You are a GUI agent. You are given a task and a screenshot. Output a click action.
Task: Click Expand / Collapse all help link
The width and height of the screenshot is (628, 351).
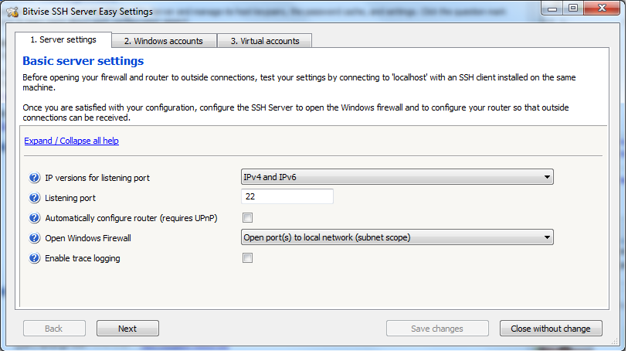coord(71,141)
